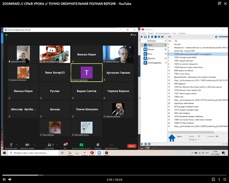Open the Файл menu in Soundpad
This screenshot has width=229, height=183.
(x=143, y=33)
